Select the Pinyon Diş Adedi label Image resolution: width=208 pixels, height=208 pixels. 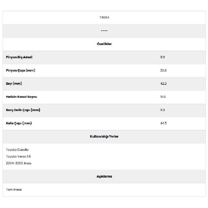[x=19, y=57]
